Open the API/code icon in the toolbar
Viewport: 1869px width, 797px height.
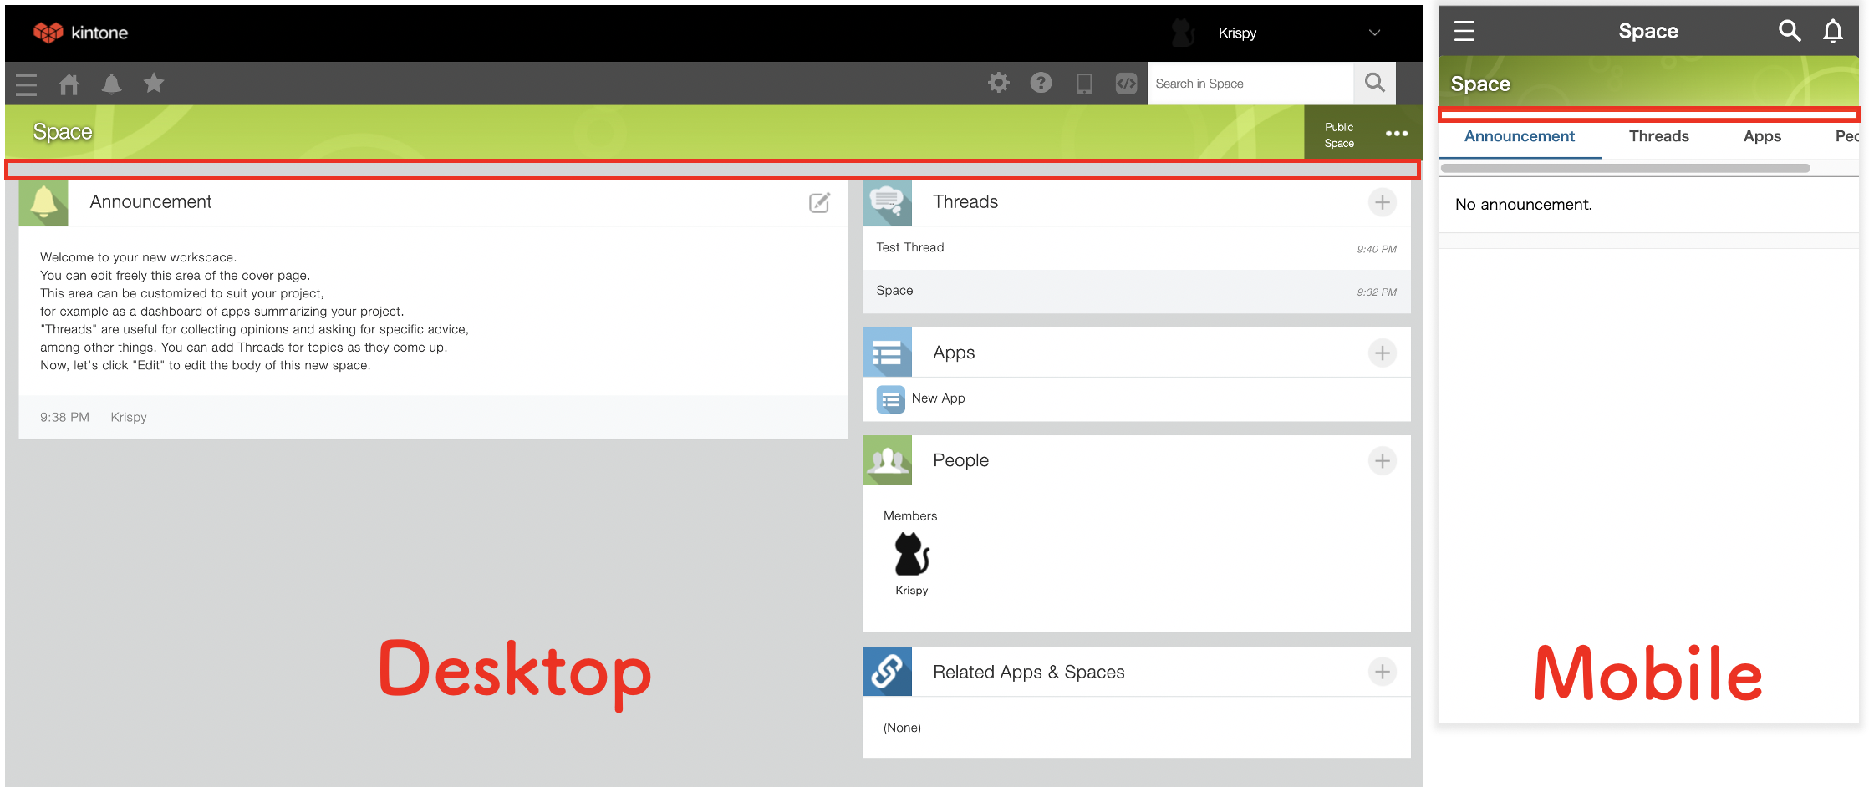click(1126, 84)
